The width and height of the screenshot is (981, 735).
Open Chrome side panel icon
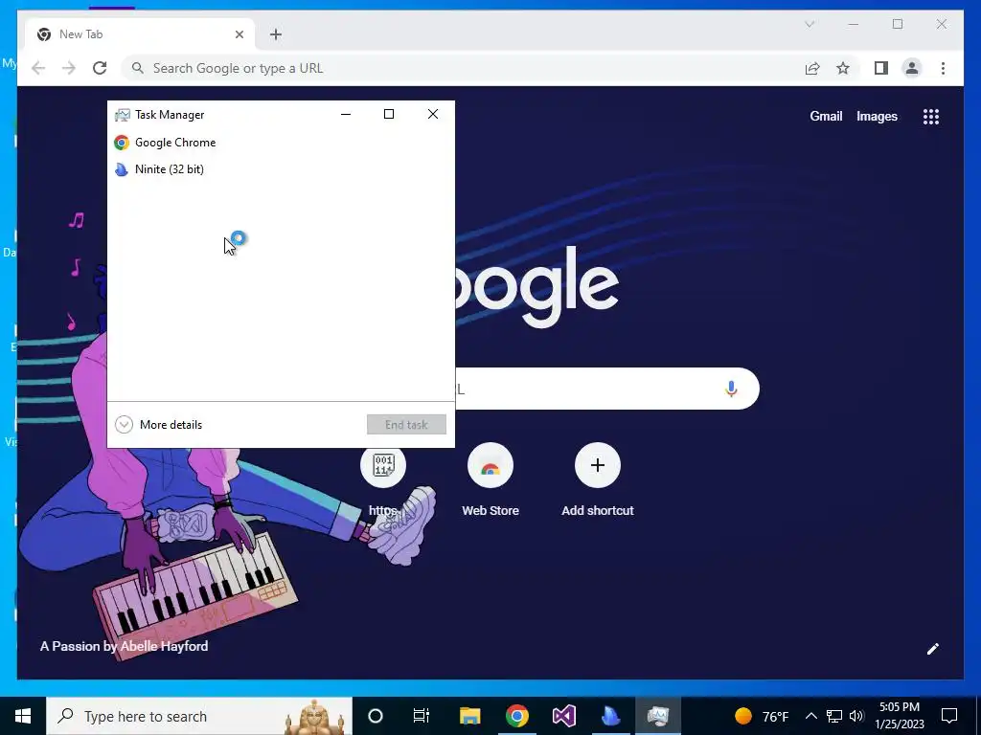881,68
